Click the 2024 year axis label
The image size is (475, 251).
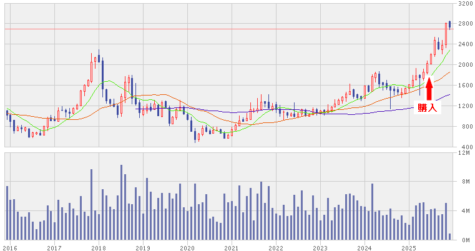click(x=365, y=247)
